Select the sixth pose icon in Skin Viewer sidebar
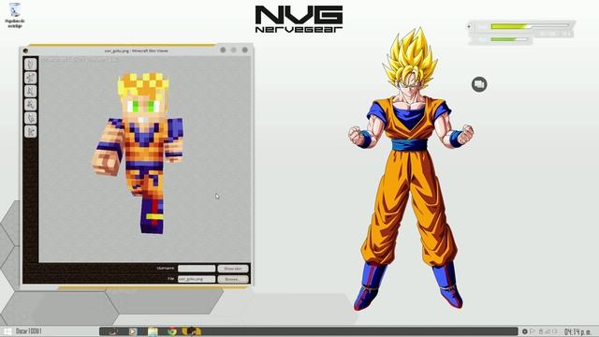Image resolution: width=599 pixels, height=337 pixels. point(31,131)
